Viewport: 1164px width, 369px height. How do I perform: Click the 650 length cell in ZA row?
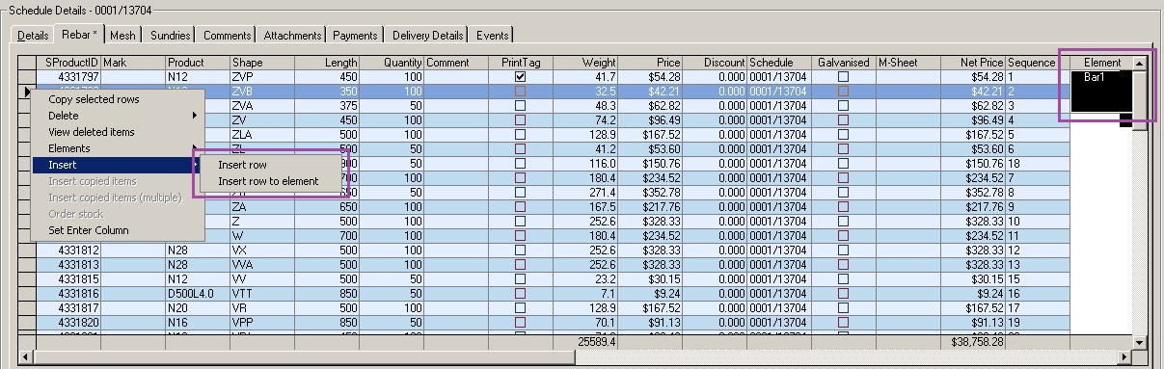[327, 206]
